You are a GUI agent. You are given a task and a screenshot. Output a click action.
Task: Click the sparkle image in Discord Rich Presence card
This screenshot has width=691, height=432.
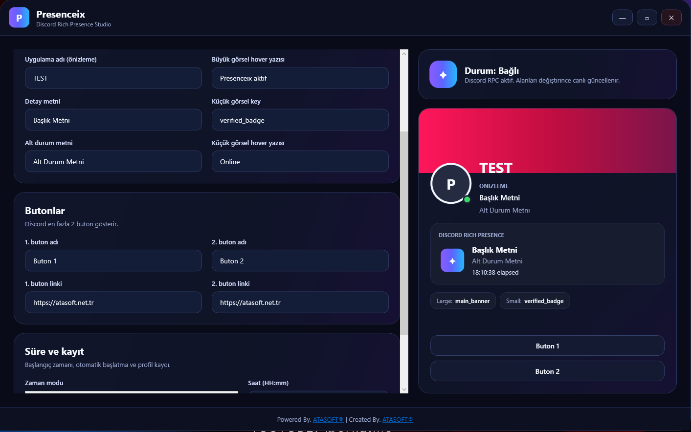click(452, 260)
